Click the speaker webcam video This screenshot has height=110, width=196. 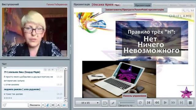[x=35, y=32]
